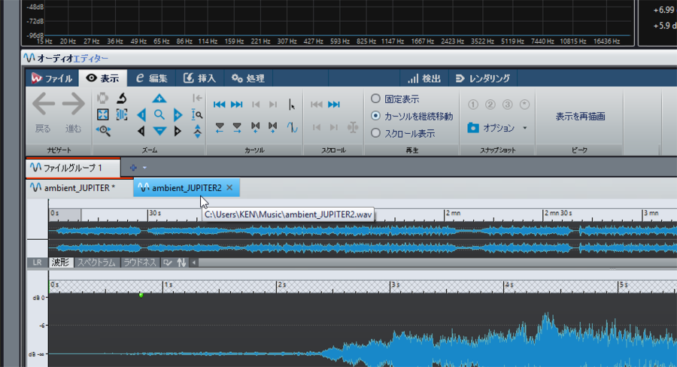Click the next region edge cursor icon
This screenshot has width=677, height=367.
pyautogui.click(x=273, y=127)
